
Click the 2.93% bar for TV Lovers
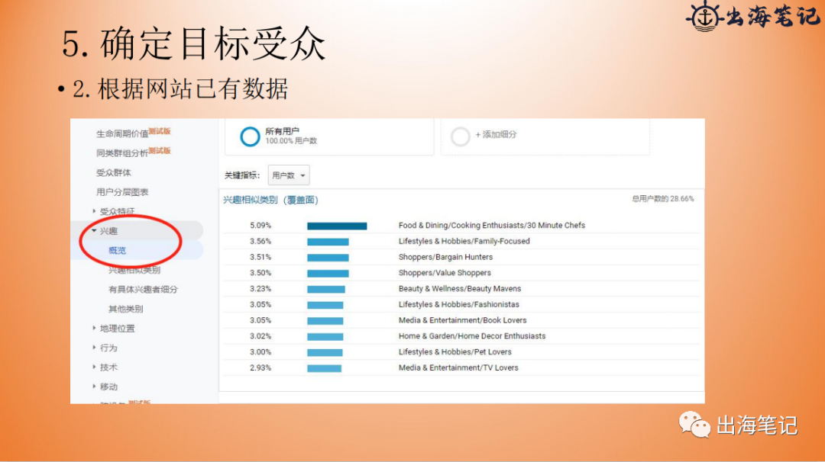click(x=324, y=368)
